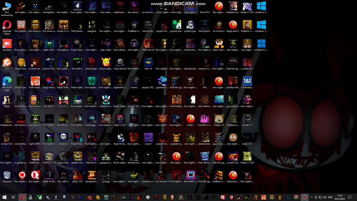The image size is (357, 201).
Task: Select the onawb-1.1 desktop icon
Action: tap(247, 120)
